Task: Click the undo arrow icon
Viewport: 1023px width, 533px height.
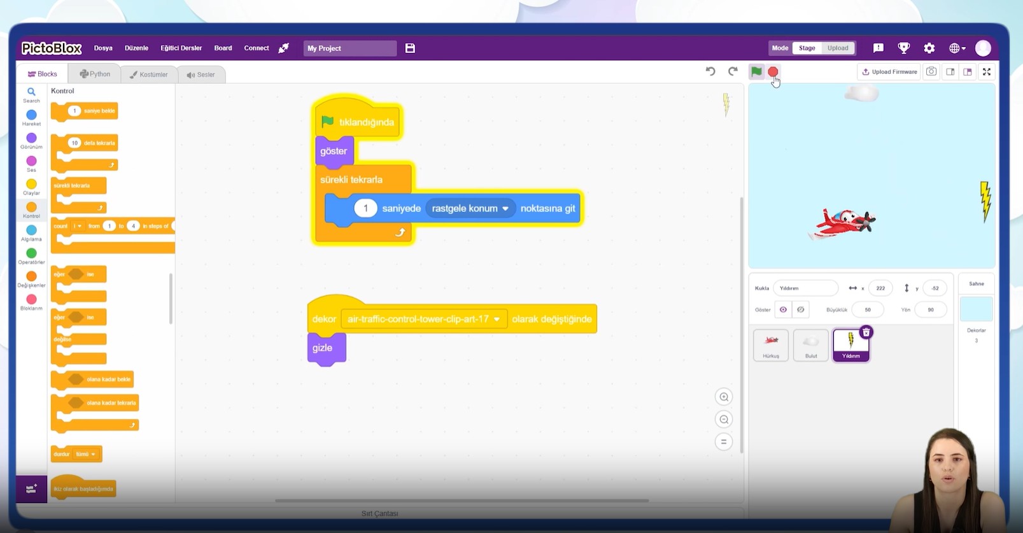Action: (x=710, y=71)
